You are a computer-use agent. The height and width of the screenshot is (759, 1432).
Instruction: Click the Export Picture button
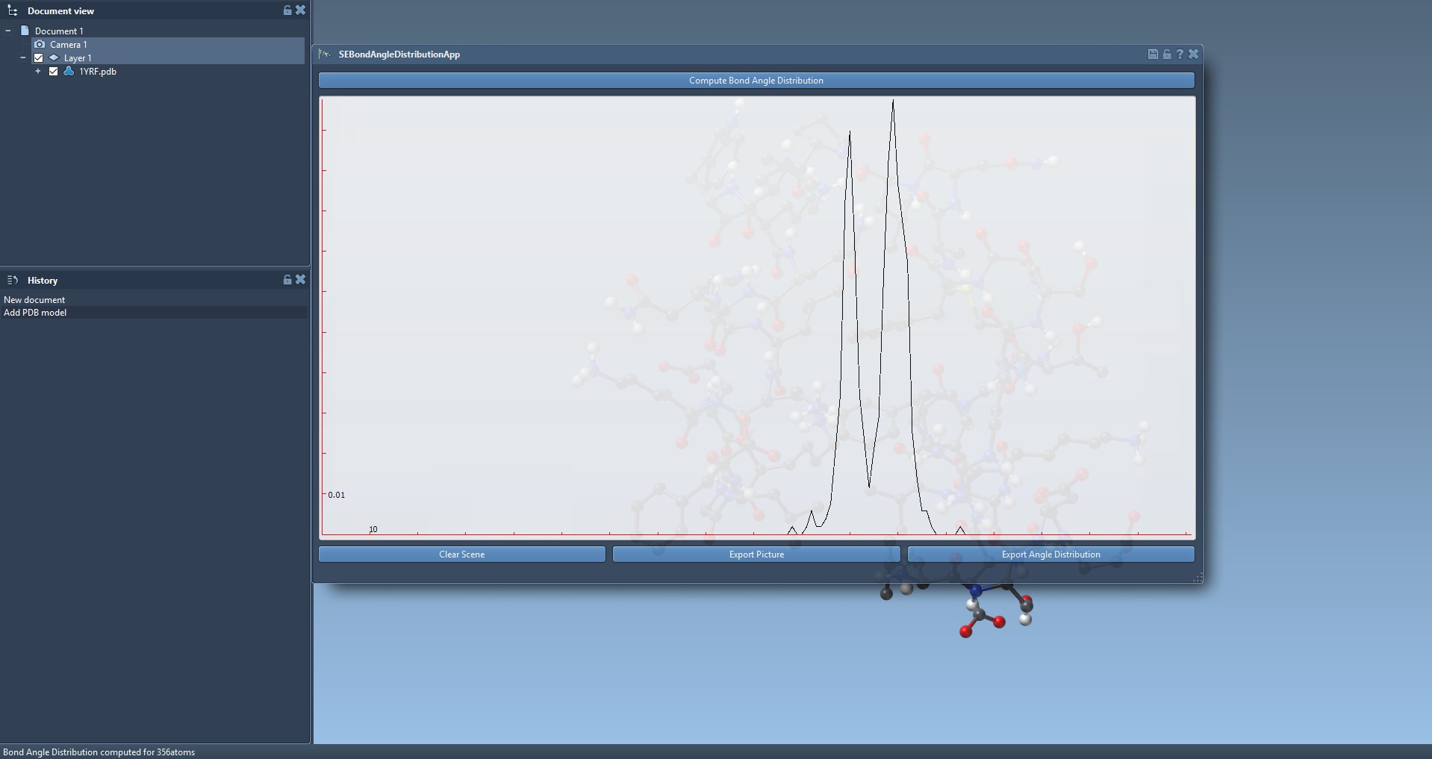pyautogui.click(x=756, y=555)
